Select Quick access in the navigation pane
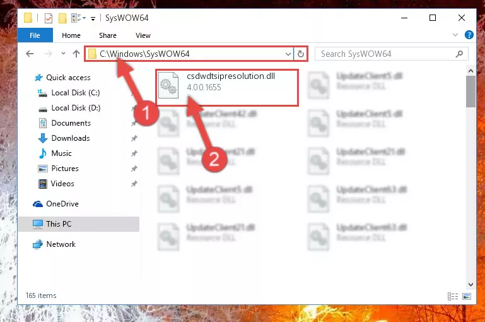The width and height of the screenshot is (485, 322). pyautogui.click(x=68, y=78)
